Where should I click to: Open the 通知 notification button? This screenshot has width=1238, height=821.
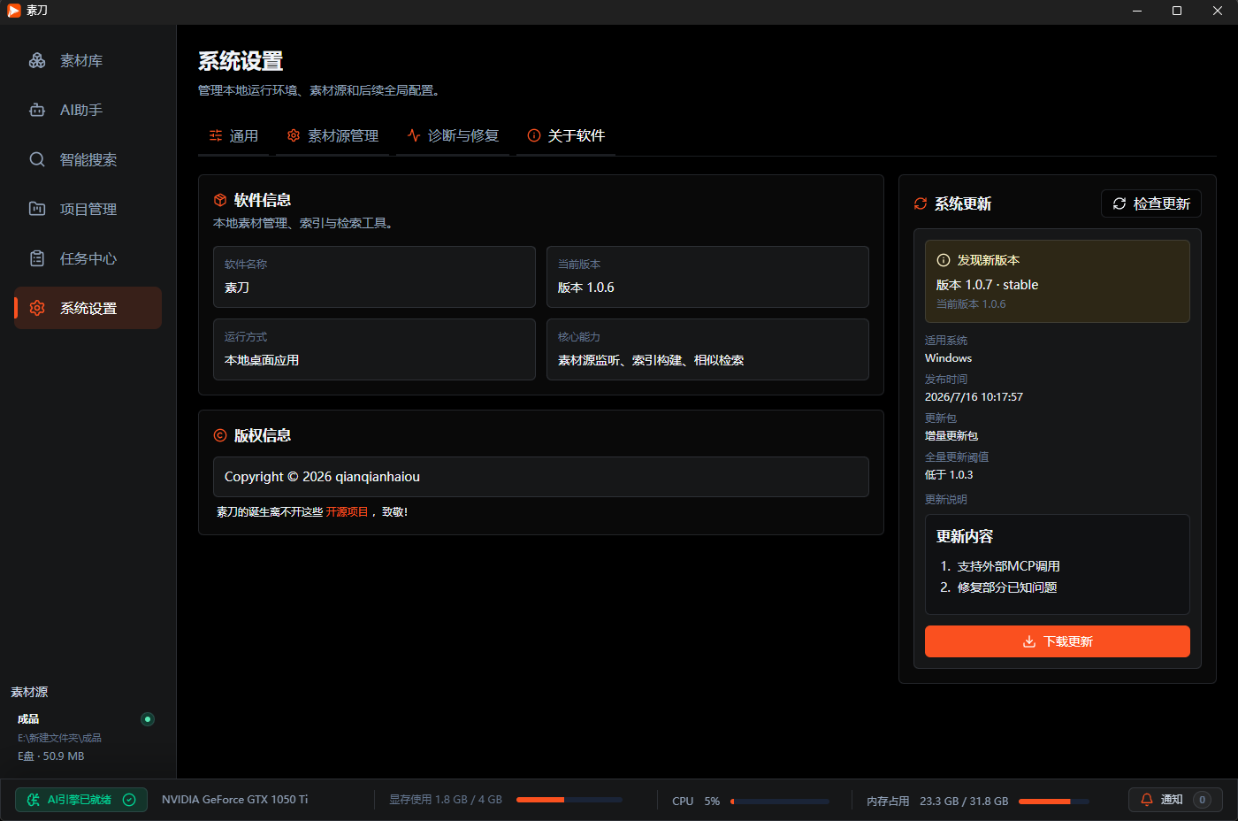(x=1175, y=800)
